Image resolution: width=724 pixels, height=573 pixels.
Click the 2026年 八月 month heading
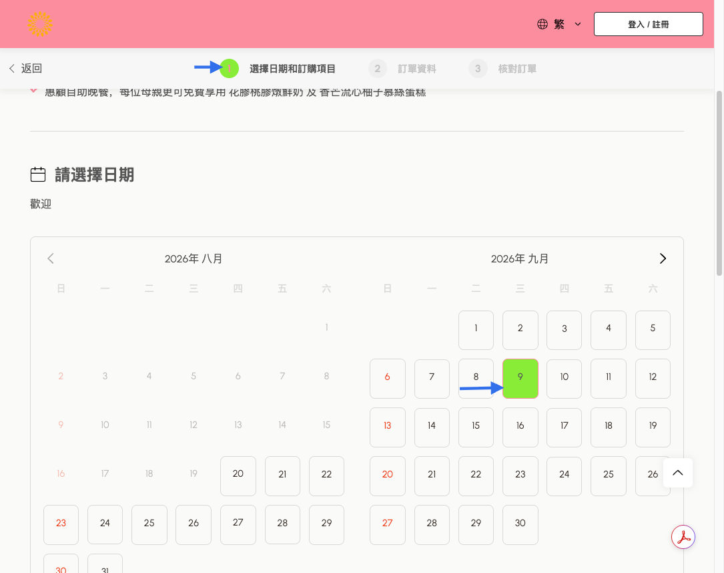pos(194,258)
